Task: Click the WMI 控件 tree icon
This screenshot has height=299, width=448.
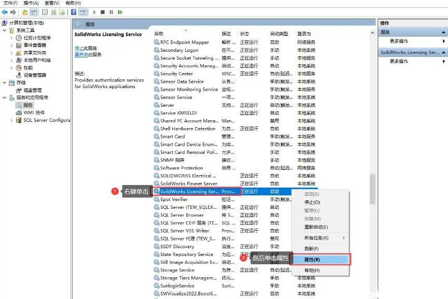Action: [x=19, y=112]
